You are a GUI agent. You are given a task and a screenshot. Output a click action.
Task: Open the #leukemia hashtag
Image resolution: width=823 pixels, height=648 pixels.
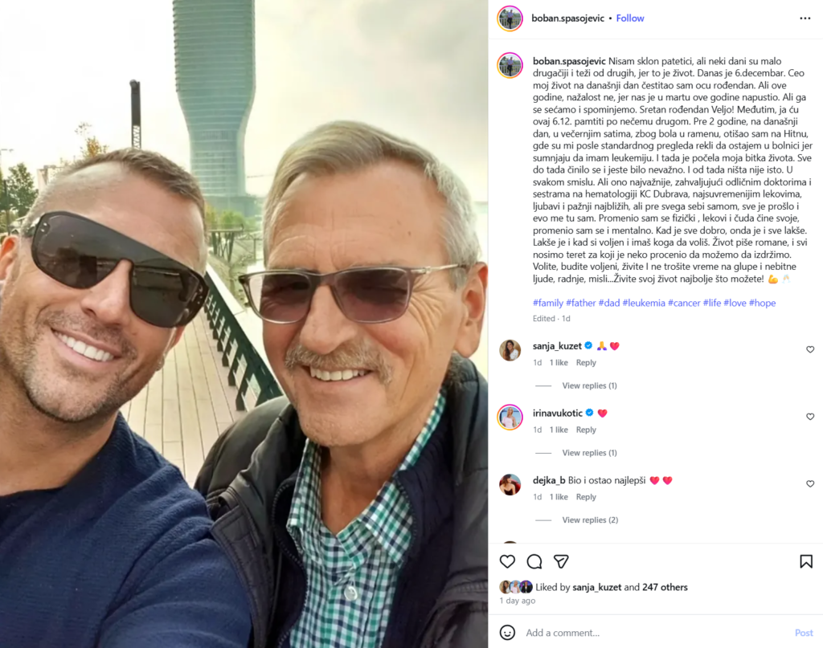644,303
